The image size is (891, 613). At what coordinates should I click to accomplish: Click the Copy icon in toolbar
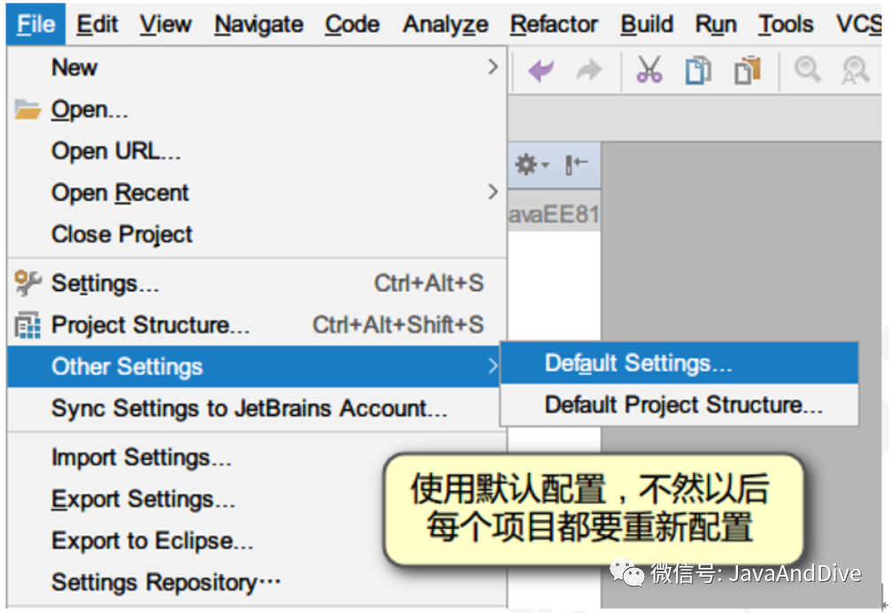click(698, 71)
